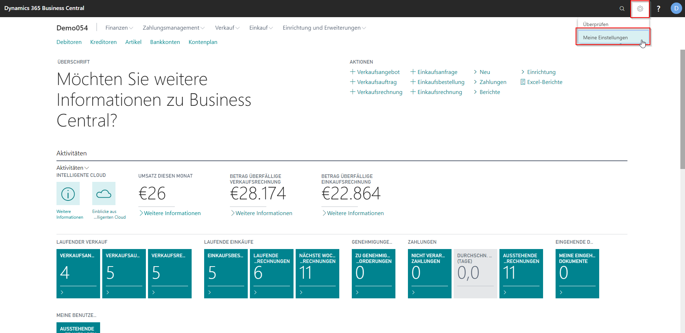This screenshot has height=333, width=685.
Task: Expand the Verkauf menu
Action: (227, 28)
